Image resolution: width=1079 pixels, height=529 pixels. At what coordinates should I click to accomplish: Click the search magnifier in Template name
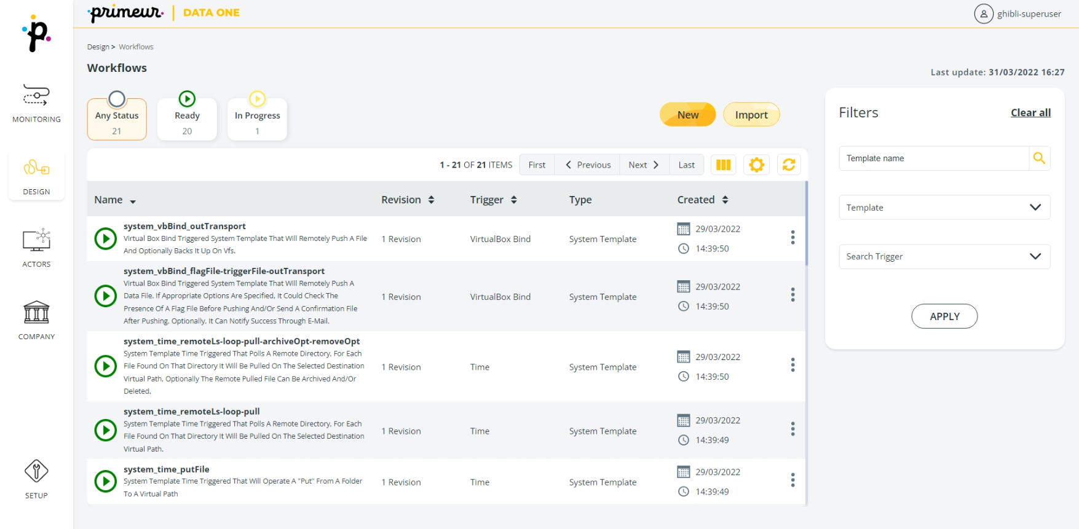1039,158
